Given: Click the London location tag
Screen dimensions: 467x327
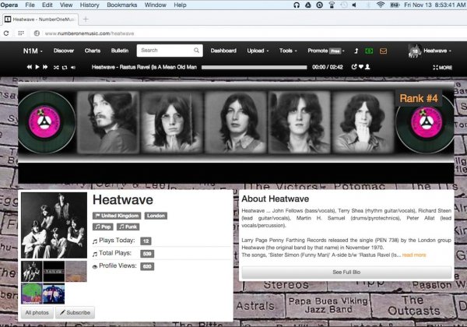Looking at the screenshot, I should pos(156,216).
